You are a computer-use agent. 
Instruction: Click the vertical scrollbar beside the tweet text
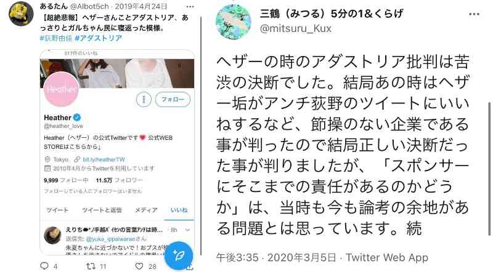click(489, 169)
